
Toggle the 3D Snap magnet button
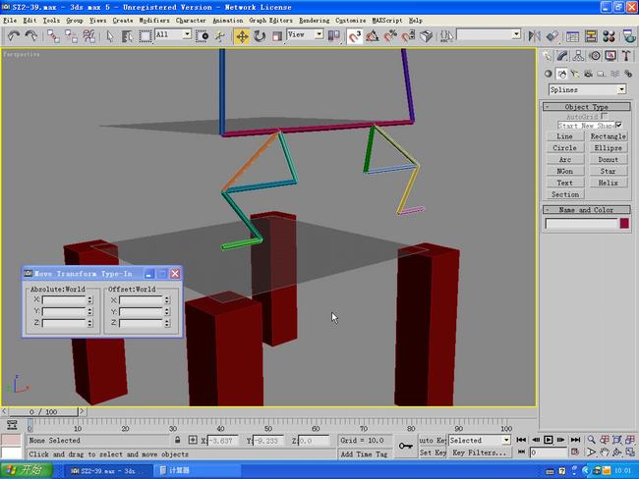pyautogui.click(x=355, y=36)
